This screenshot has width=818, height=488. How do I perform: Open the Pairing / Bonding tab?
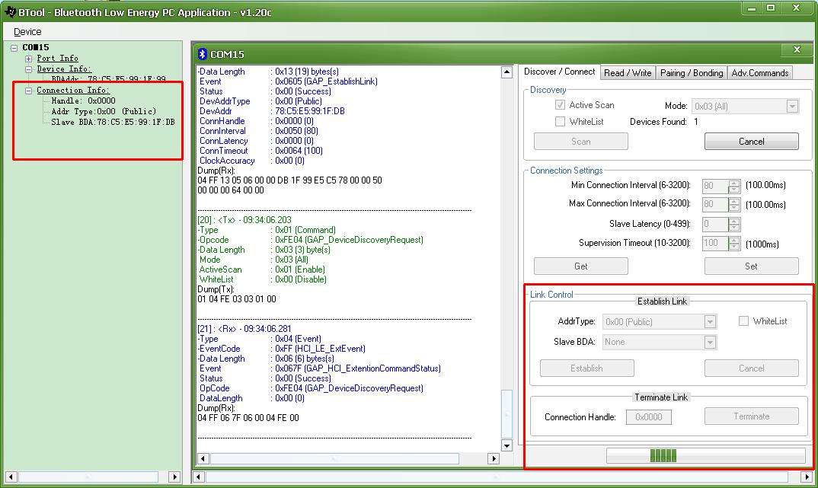coord(692,73)
